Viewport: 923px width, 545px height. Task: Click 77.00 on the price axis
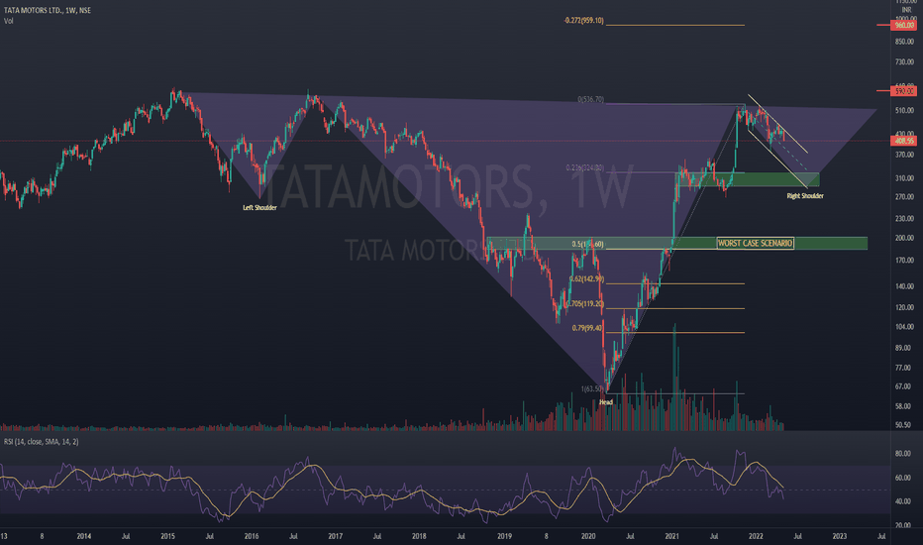(905, 368)
